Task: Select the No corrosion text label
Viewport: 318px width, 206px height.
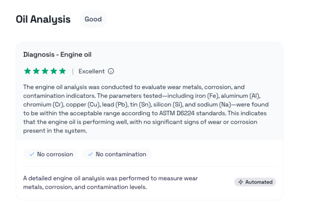Action: (x=55, y=154)
